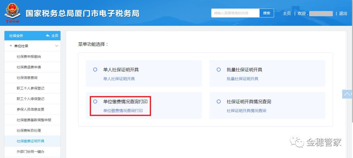Click the 单位缴费情况查询打印 blue sublink

pos(123,111)
